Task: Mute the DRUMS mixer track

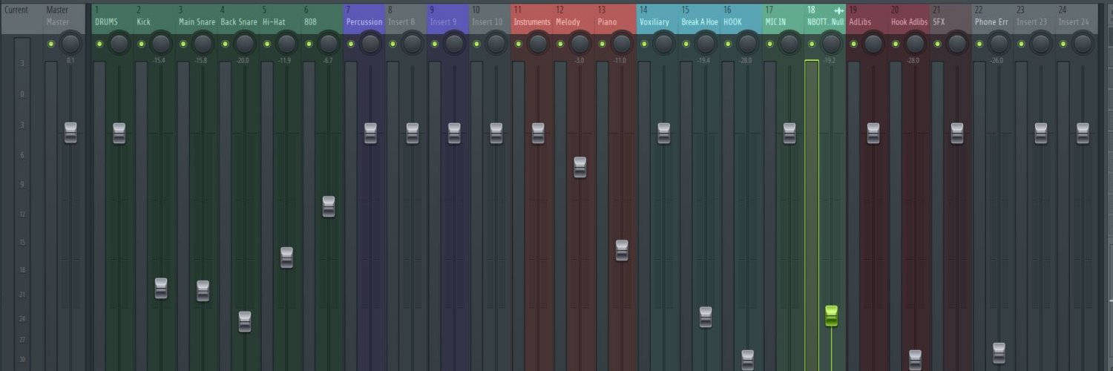Action: [99, 44]
